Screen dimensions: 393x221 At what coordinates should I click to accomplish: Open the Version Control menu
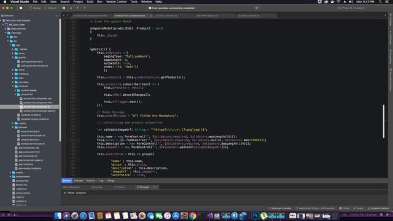tap(116, 2)
